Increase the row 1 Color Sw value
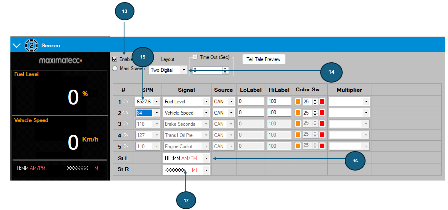Screen dimensions: 448x210 pyautogui.click(x=315, y=100)
